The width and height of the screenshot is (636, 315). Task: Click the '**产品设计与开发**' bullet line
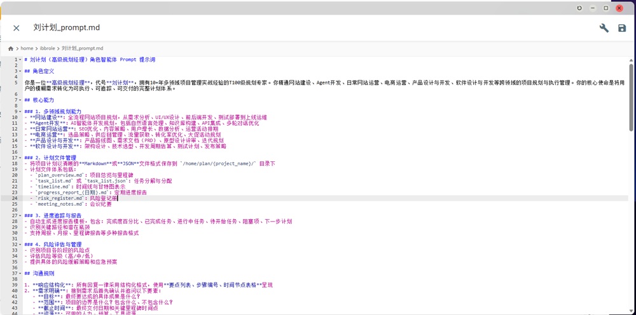coord(124,140)
